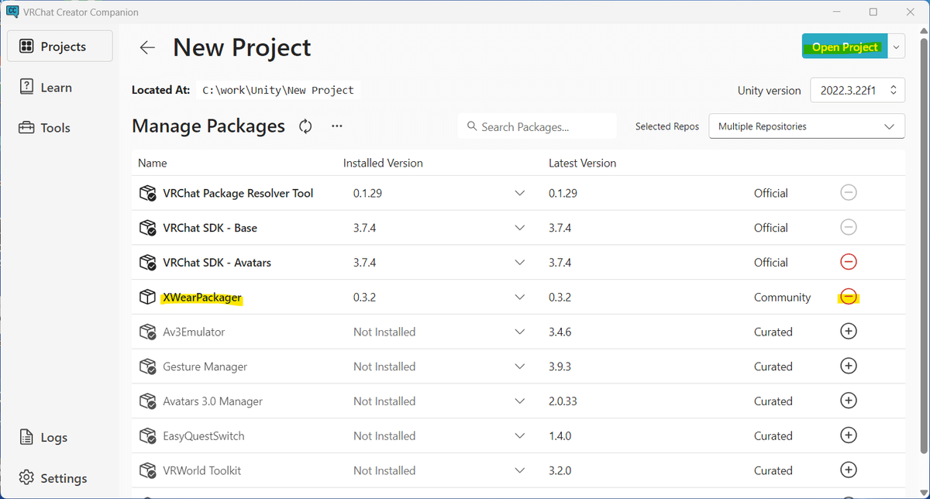Expand the Open Project dropdown arrow
Viewport: 930px width, 499px height.
tap(897, 46)
